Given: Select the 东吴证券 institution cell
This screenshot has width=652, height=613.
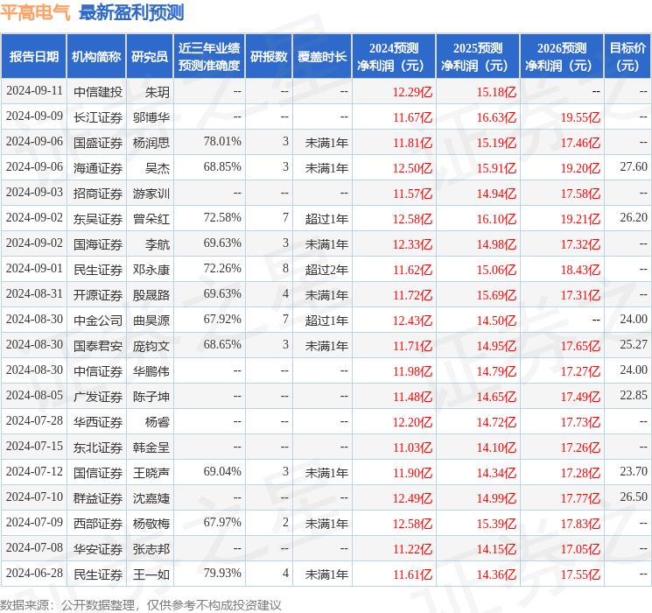Looking at the screenshot, I should pos(98,219).
